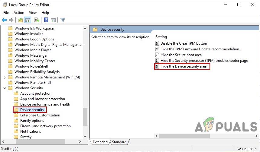Select Windows Media Digital Rights Management folder
Viewport: 260px width, 152px height.
click(48, 45)
